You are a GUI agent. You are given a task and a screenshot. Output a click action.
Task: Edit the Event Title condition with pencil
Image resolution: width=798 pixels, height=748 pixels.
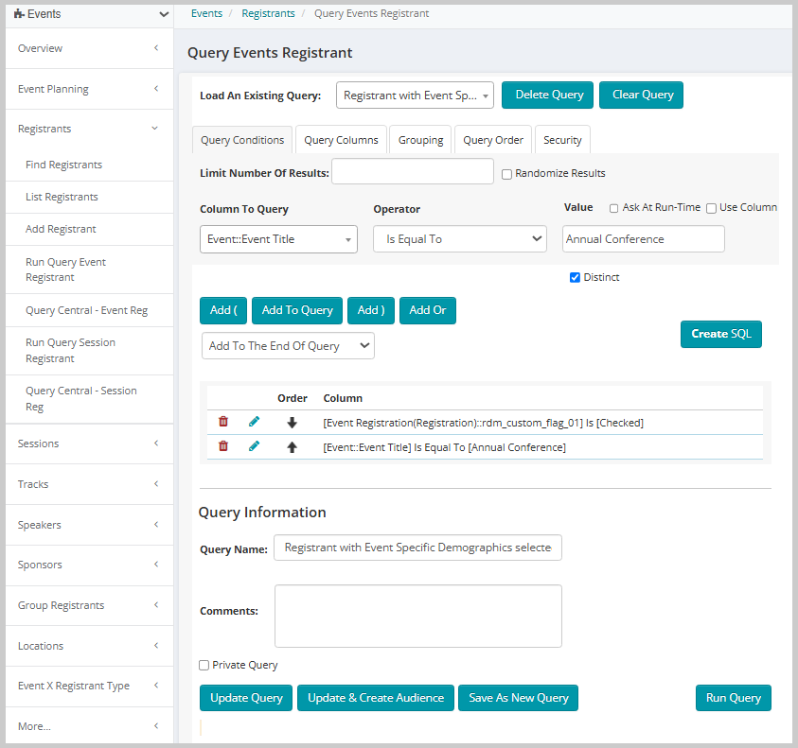coord(254,446)
